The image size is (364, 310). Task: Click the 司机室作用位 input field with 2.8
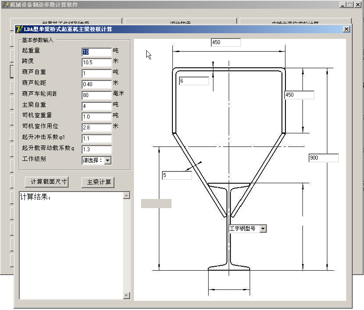coord(97,128)
